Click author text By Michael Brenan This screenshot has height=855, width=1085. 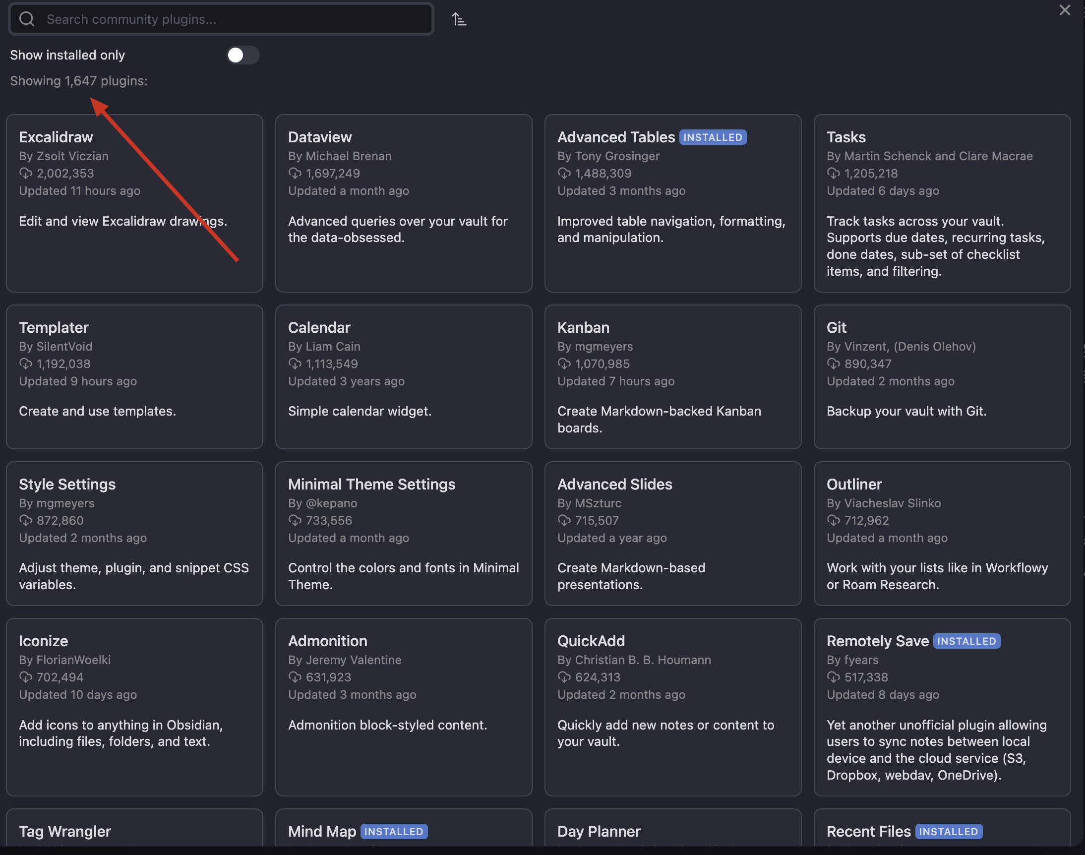(x=340, y=156)
